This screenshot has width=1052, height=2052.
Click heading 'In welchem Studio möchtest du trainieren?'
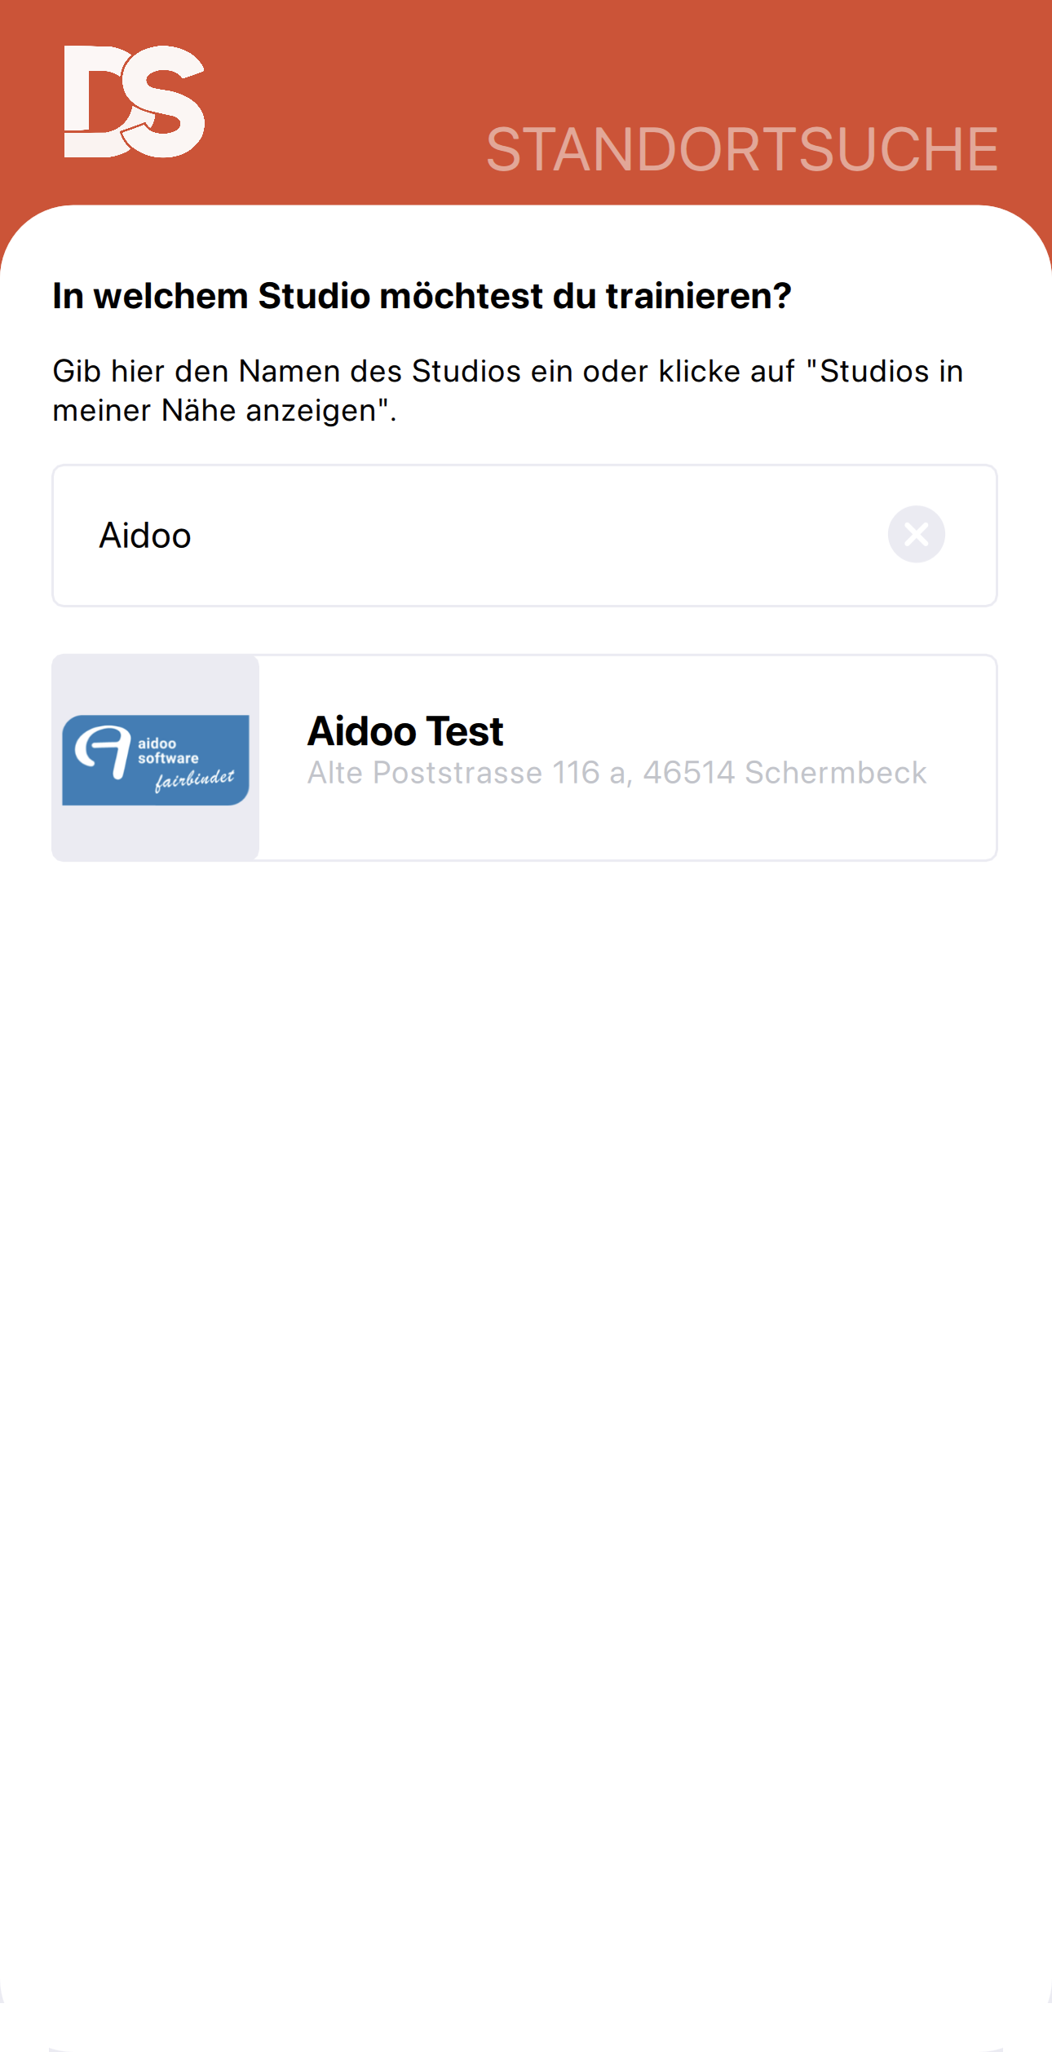(422, 296)
